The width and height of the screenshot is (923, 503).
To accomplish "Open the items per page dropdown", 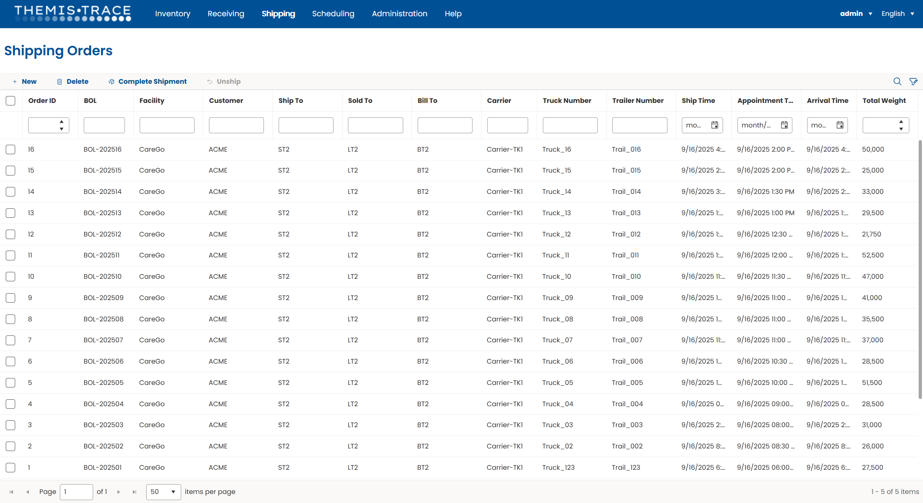I will point(163,492).
